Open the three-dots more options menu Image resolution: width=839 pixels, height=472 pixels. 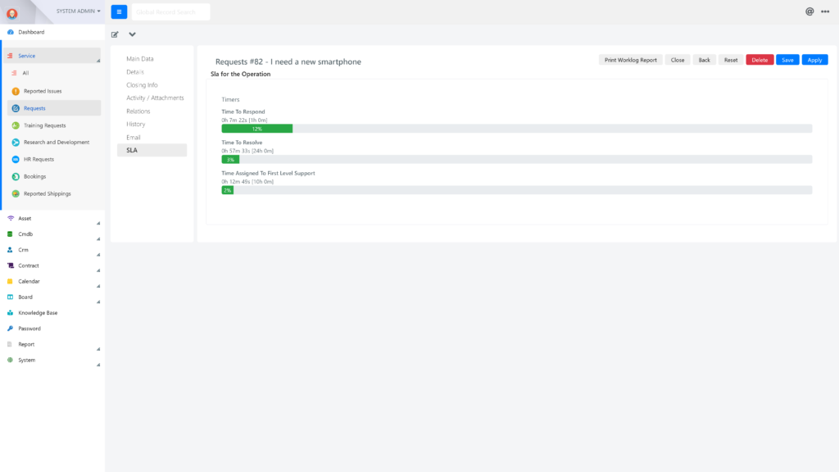(x=825, y=11)
